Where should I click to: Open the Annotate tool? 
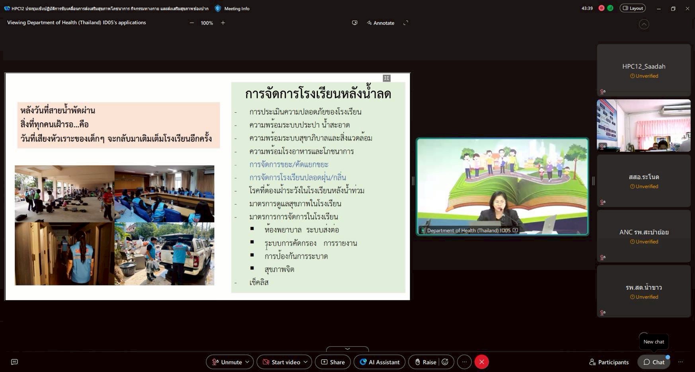[381, 23]
